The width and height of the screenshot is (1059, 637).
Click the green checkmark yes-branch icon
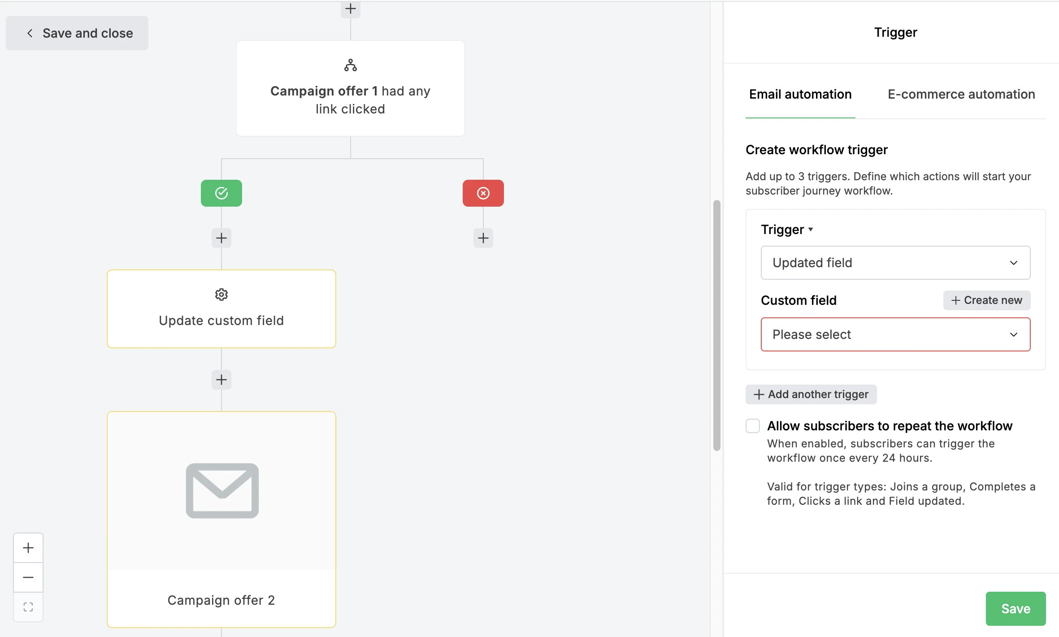(221, 193)
